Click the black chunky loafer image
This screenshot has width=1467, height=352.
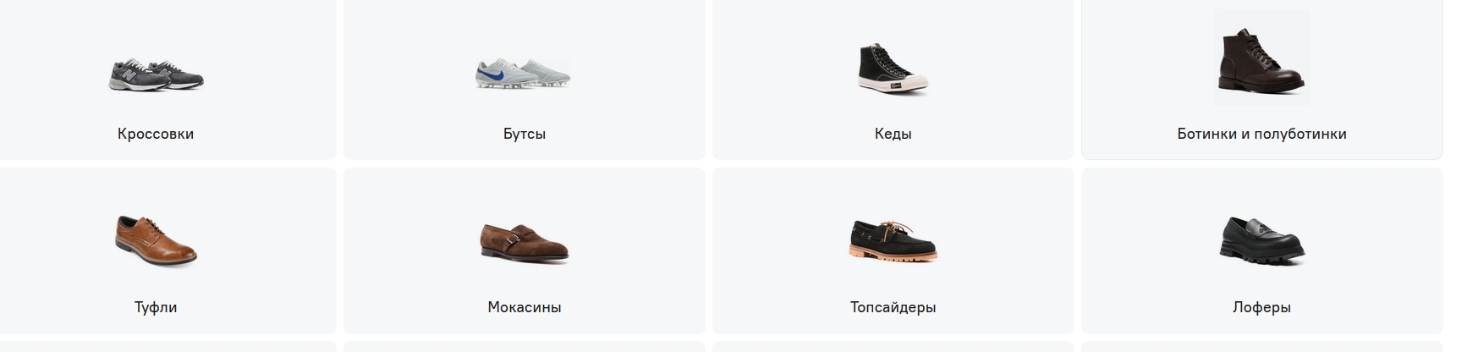pos(1261,240)
